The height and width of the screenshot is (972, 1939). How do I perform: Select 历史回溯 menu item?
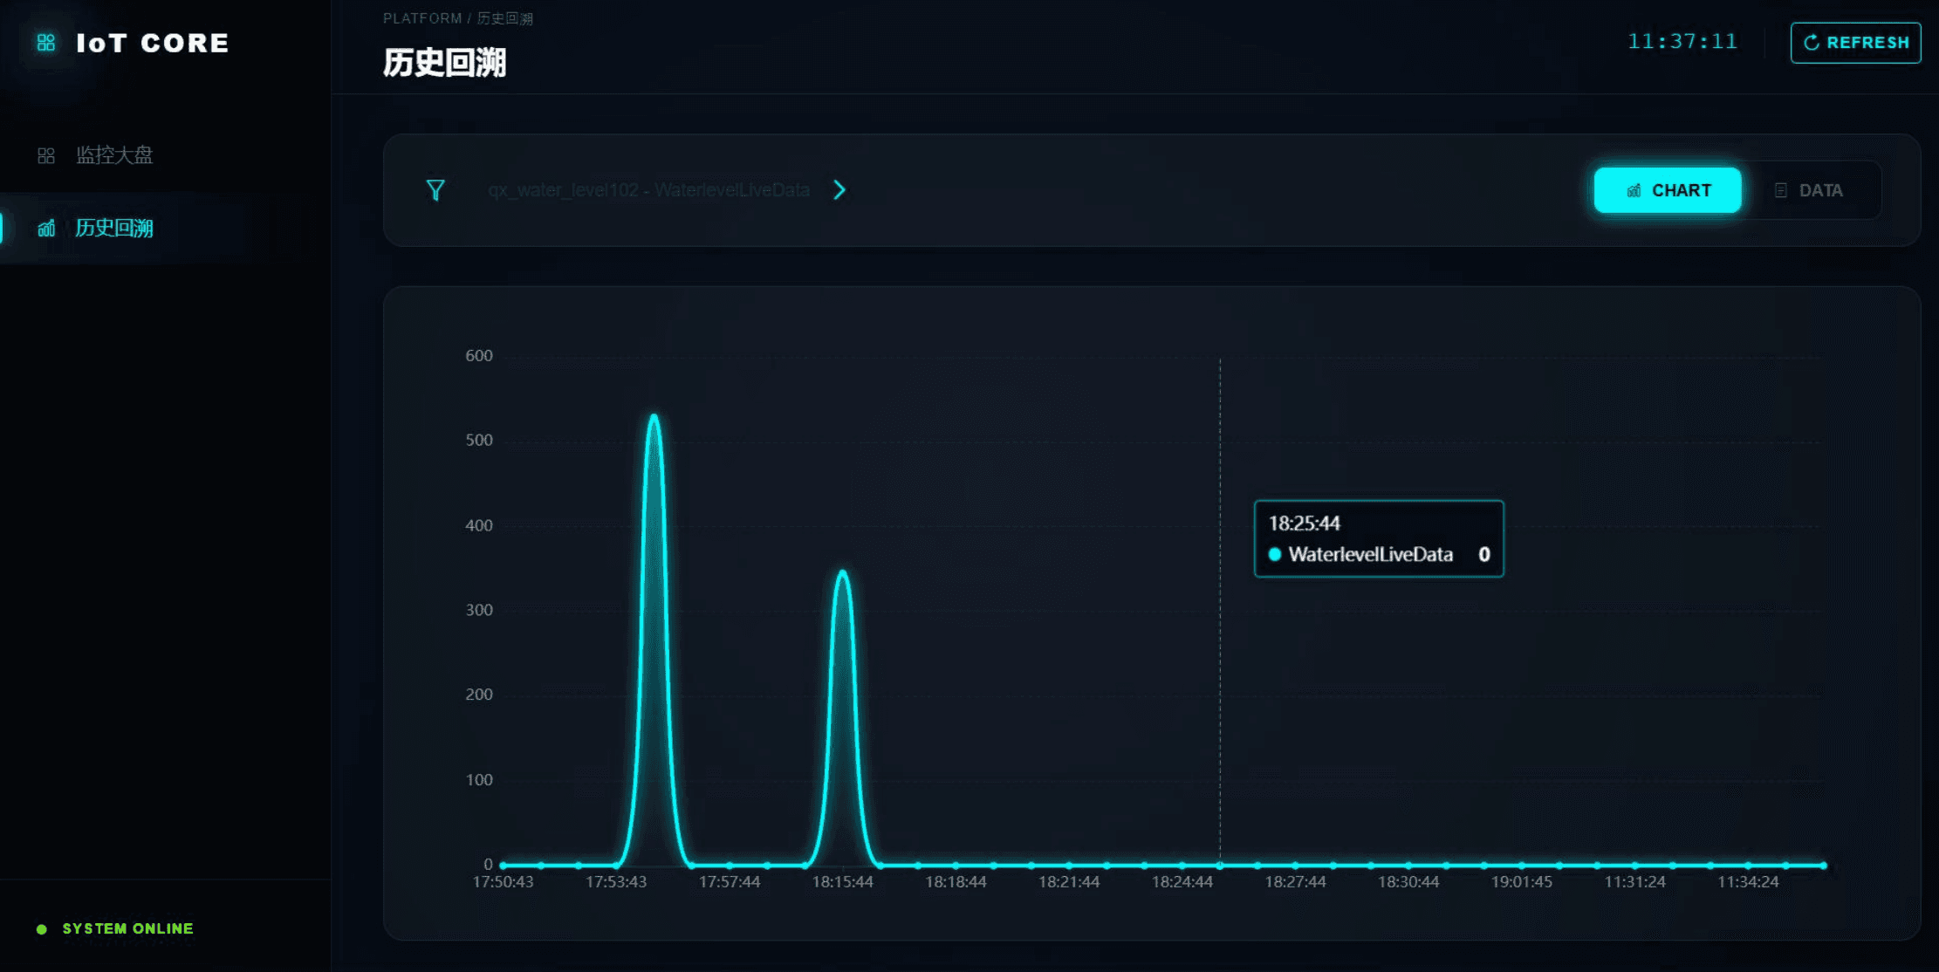tap(113, 229)
